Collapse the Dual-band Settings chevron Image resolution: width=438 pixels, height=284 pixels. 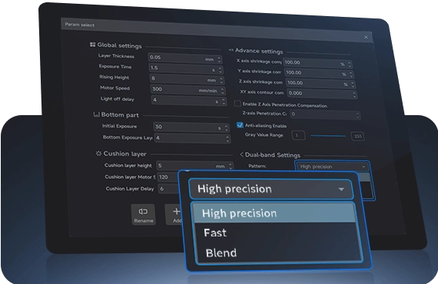tap(241, 154)
